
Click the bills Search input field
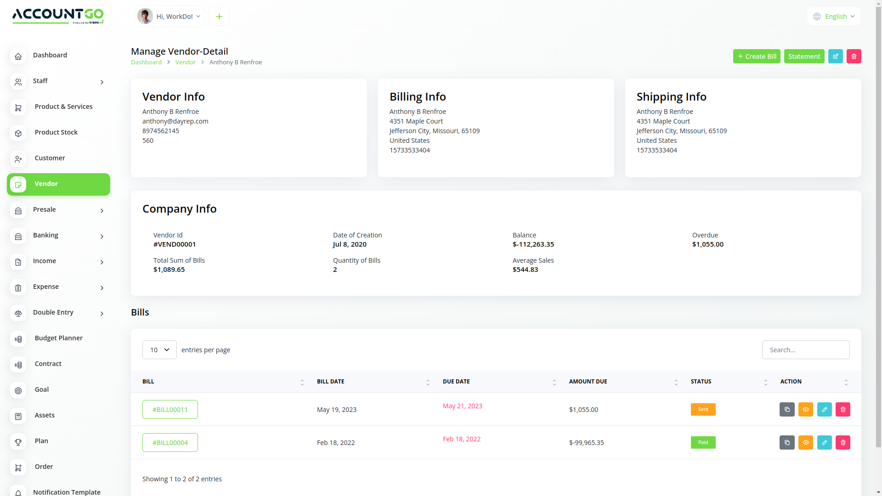805,350
